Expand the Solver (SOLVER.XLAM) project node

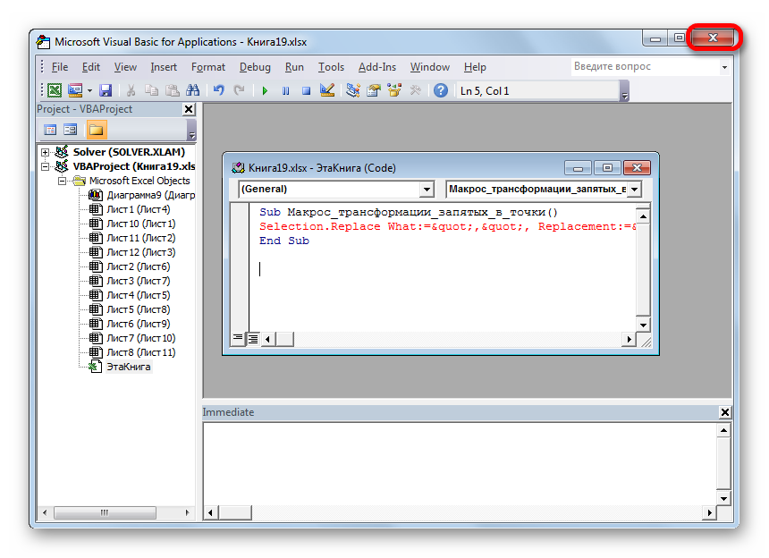(46, 152)
